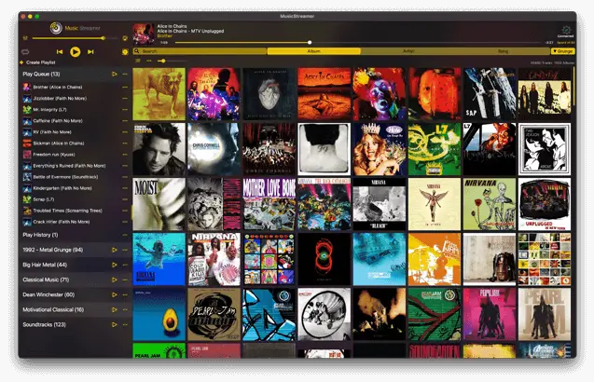The image size is (594, 382).
Task: Open the Moist album cover
Action: [x=159, y=204]
